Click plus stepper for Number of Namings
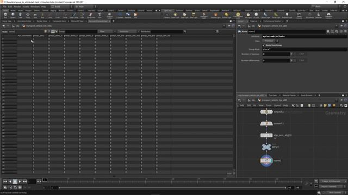The image size is (348, 195). tap(291, 54)
